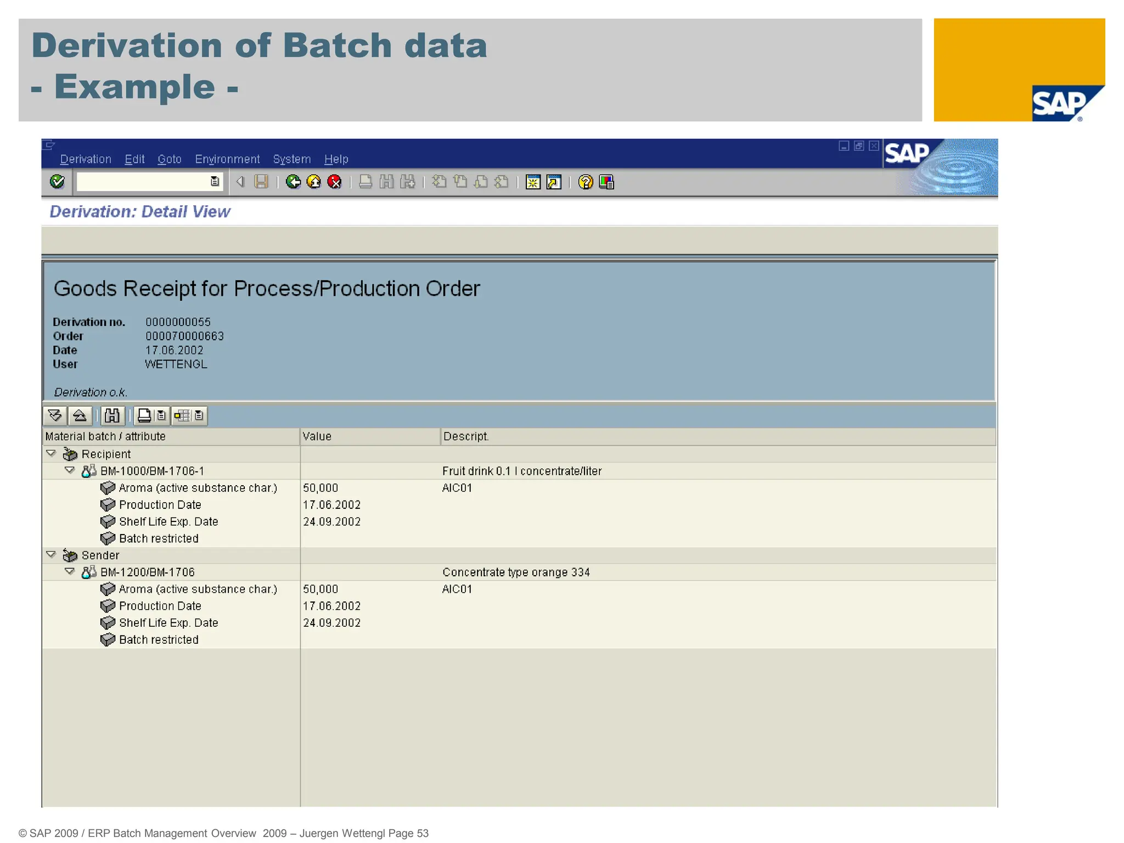Click the Last Page icon
1124x843 pixels.
click(x=502, y=182)
